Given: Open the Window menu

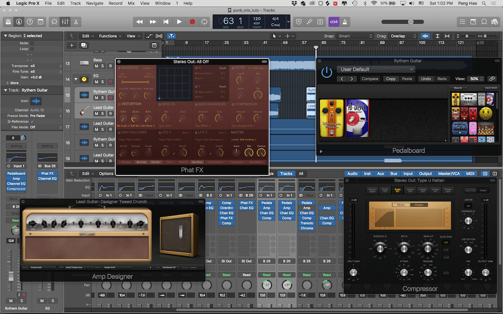Looking at the screenshot, I should point(162,3).
